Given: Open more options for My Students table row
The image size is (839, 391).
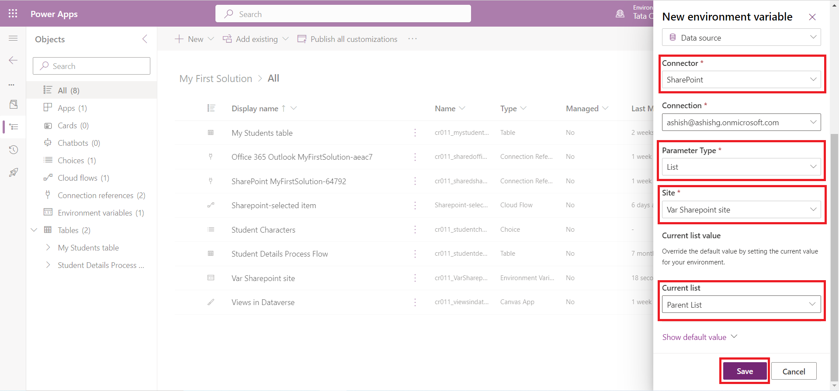Looking at the screenshot, I should 415,133.
